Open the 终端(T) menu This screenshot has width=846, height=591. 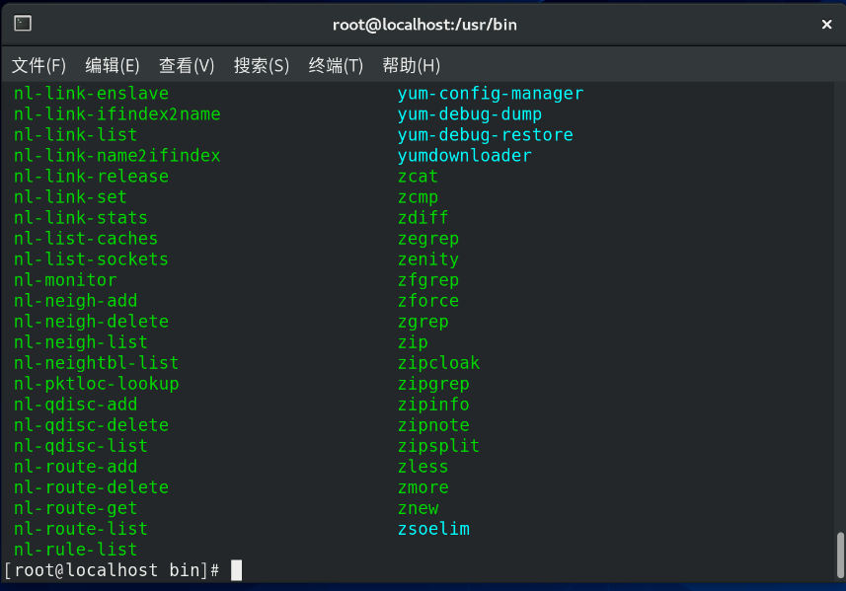[x=336, y=65]
